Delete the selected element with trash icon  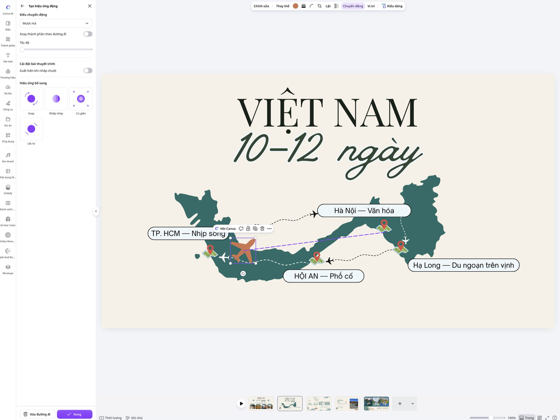click(262, 229)
